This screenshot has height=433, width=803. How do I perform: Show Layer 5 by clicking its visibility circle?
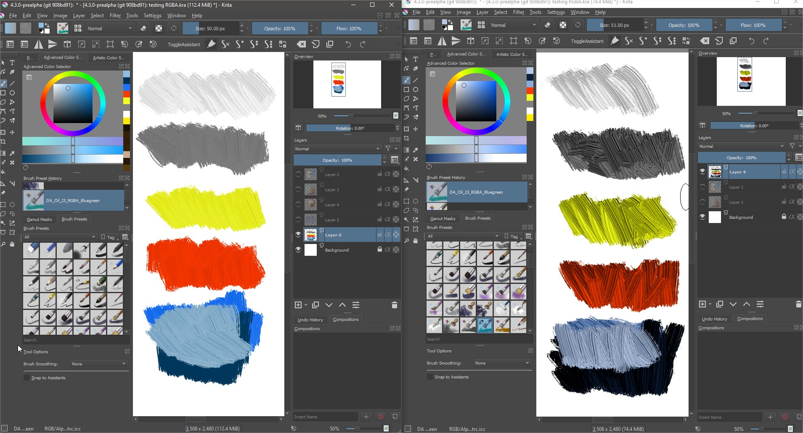coord(298,220)
